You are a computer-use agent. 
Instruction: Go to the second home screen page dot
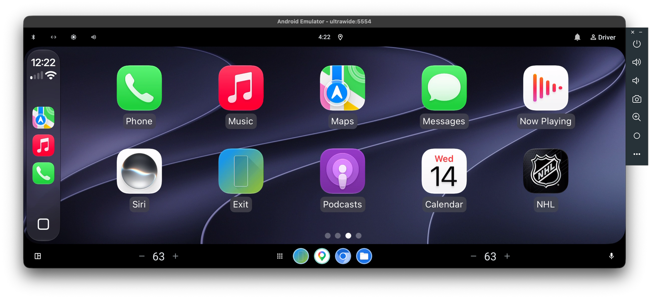point(338,236)
